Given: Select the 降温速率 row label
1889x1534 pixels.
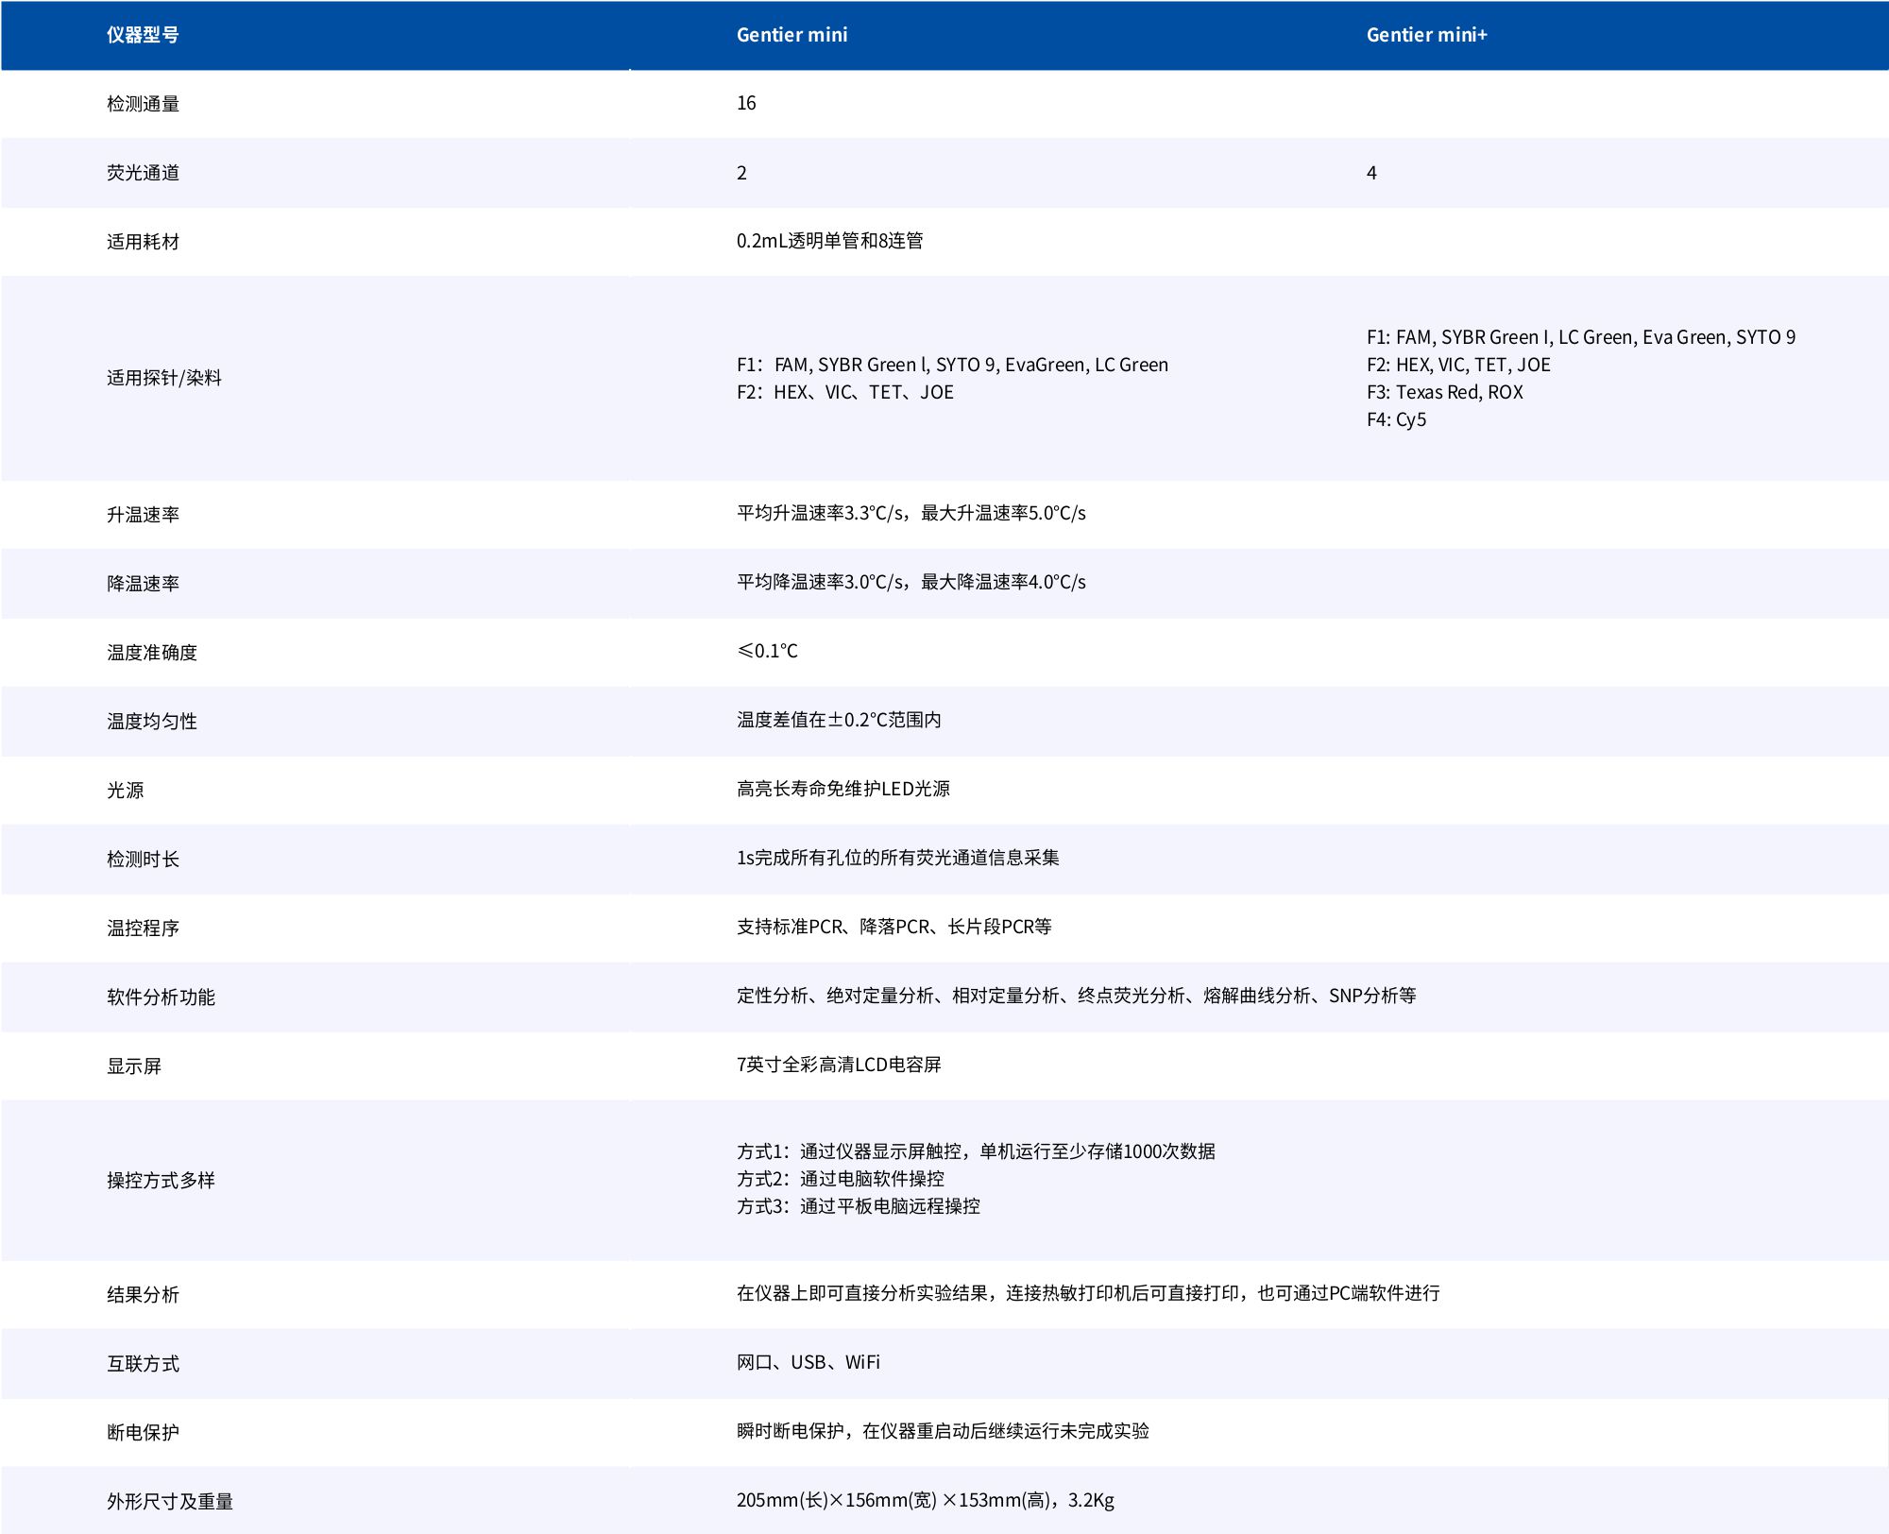Looking at the screenshot, I should point(143,584).
